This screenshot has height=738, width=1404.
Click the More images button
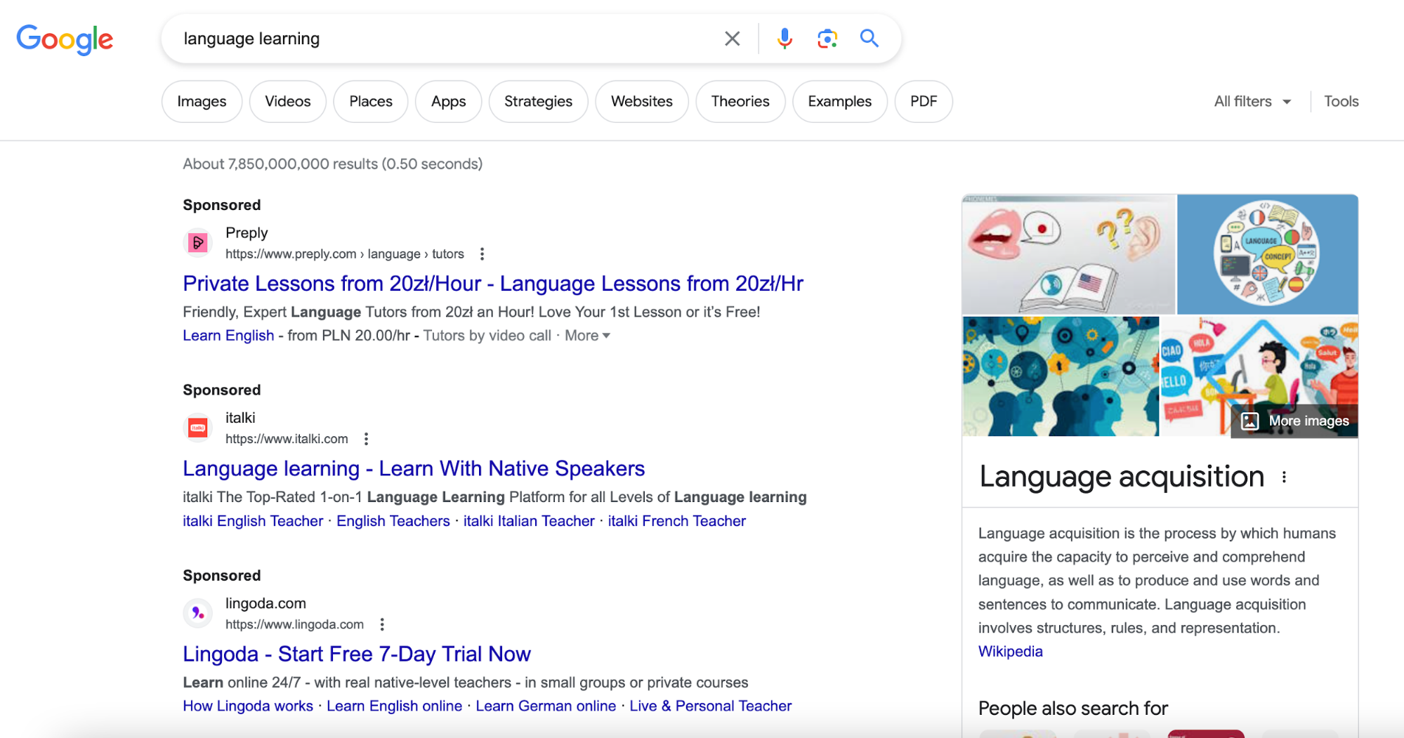pyautogui.click(x=1295, y=421)
